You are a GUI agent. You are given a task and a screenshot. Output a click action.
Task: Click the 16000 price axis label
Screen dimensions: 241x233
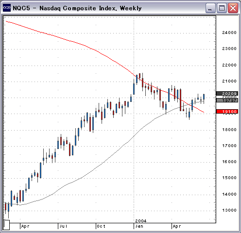(x=229, y=162)
